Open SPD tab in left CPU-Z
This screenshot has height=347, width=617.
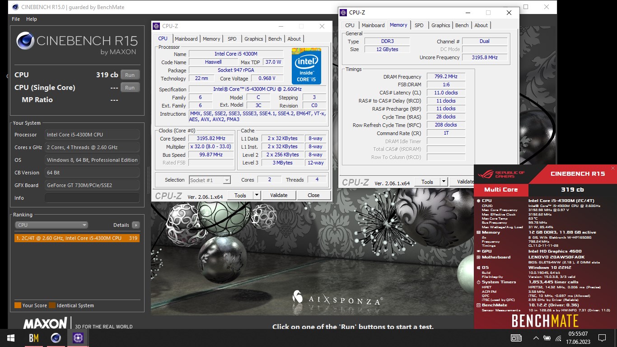click(x=232, y=39)
